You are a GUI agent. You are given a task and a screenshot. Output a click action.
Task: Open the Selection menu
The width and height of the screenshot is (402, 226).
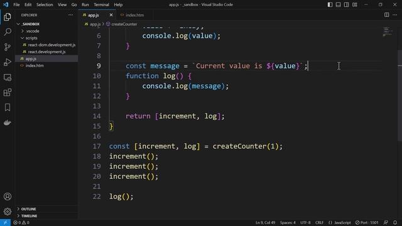tap(45, 4)
